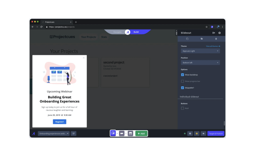Open the Position dropdown showing Bottom left
The height and width of the screenshot is (164, 255).
[200, 63]
